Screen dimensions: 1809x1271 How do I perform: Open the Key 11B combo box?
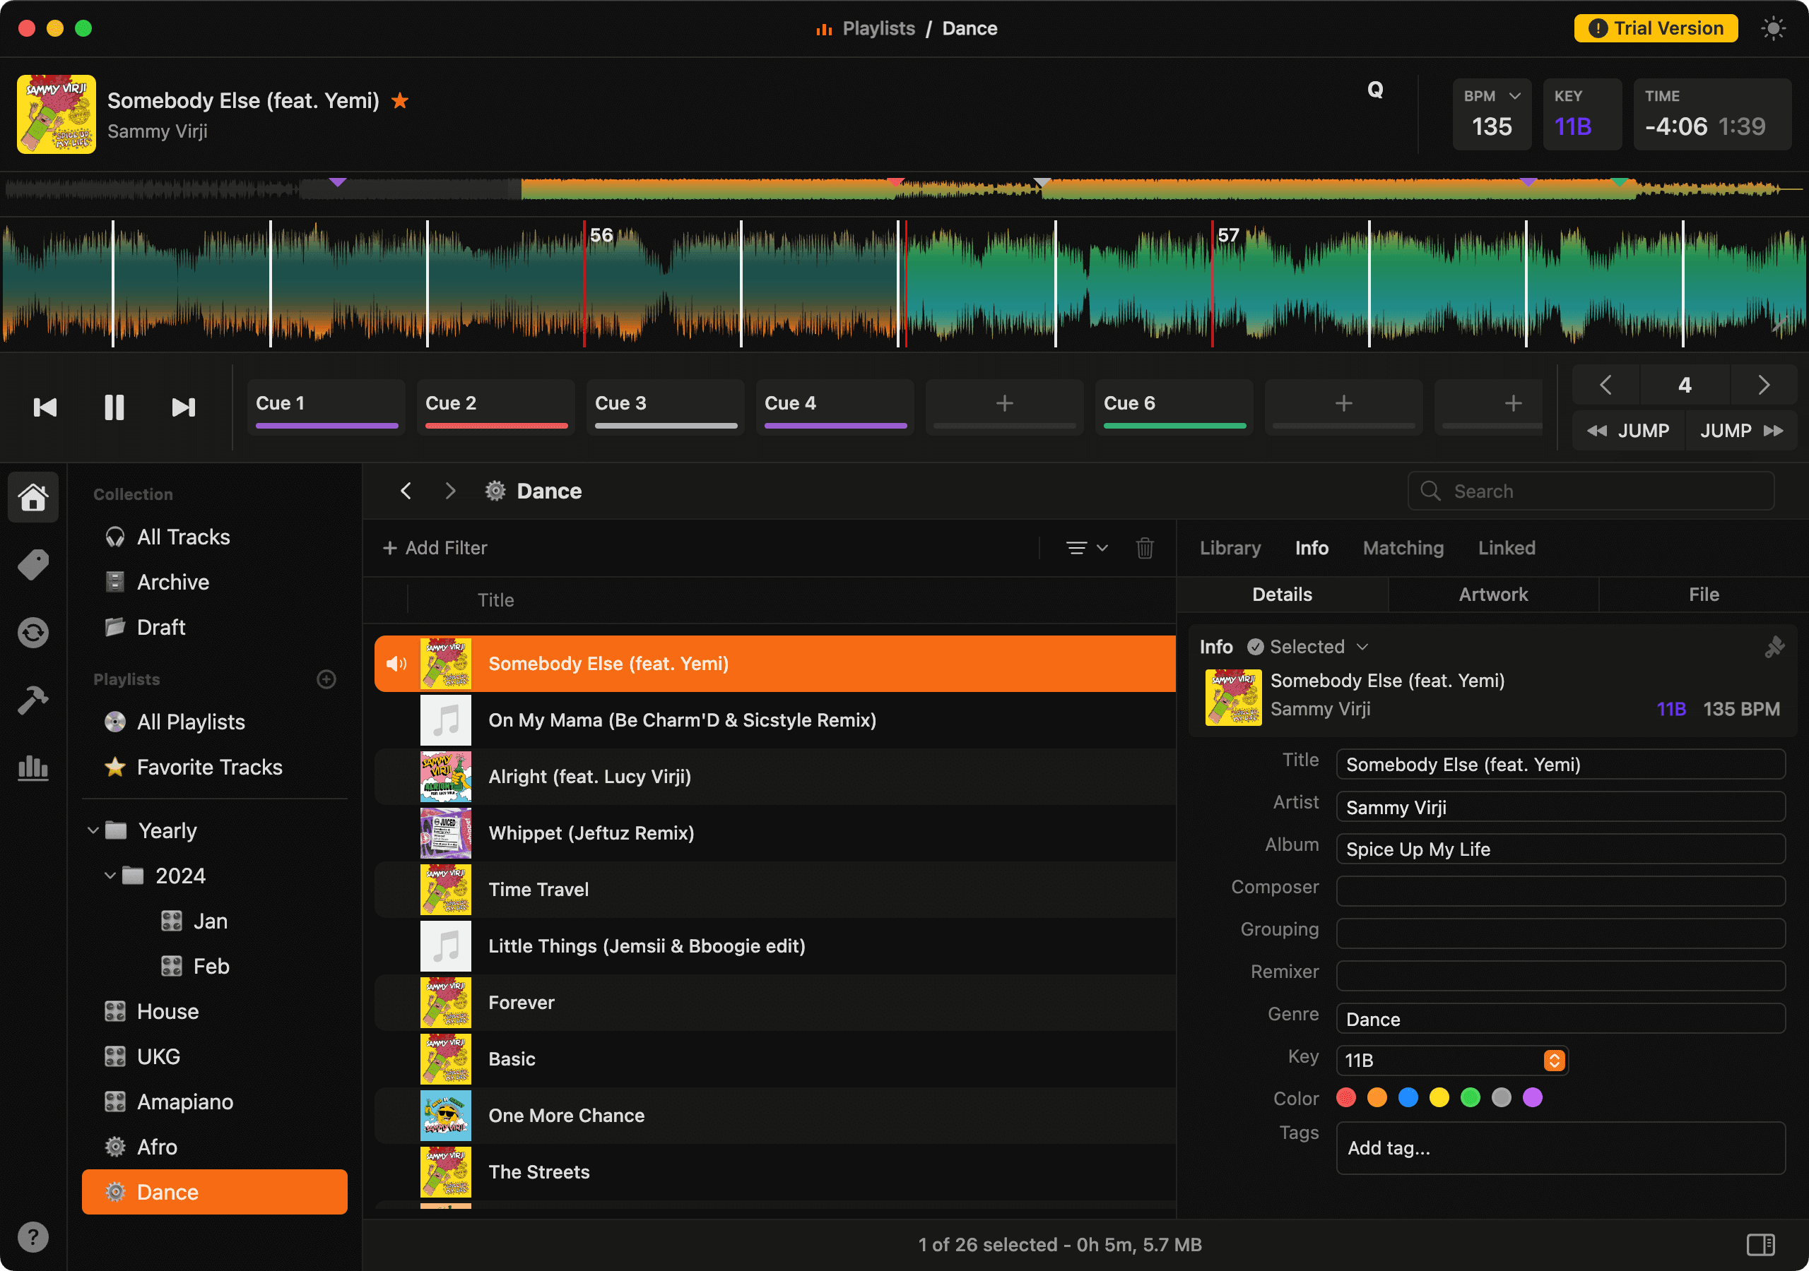(x=1451, y=1060)
